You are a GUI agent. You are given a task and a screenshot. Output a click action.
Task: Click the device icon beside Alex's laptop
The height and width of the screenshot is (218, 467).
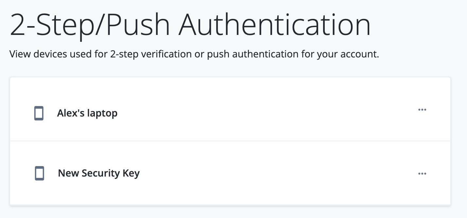(x=39, y=113)
